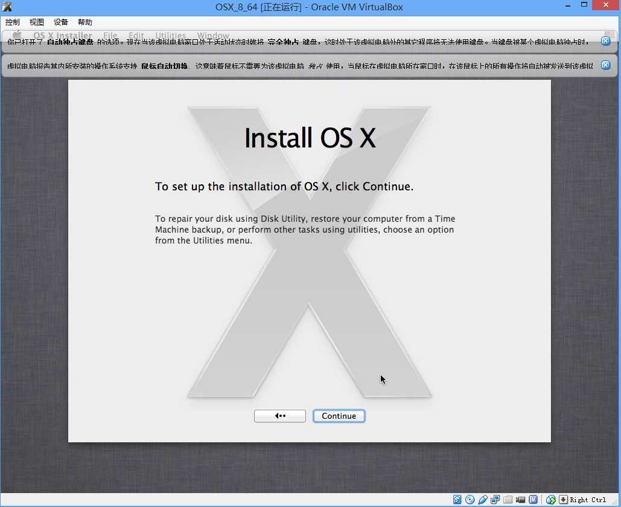The height and width of the screenshot is (507, 621).
Task: Open the Window menu in OS X menu bar
Action: pyautogui.click(x=213, y=35)
